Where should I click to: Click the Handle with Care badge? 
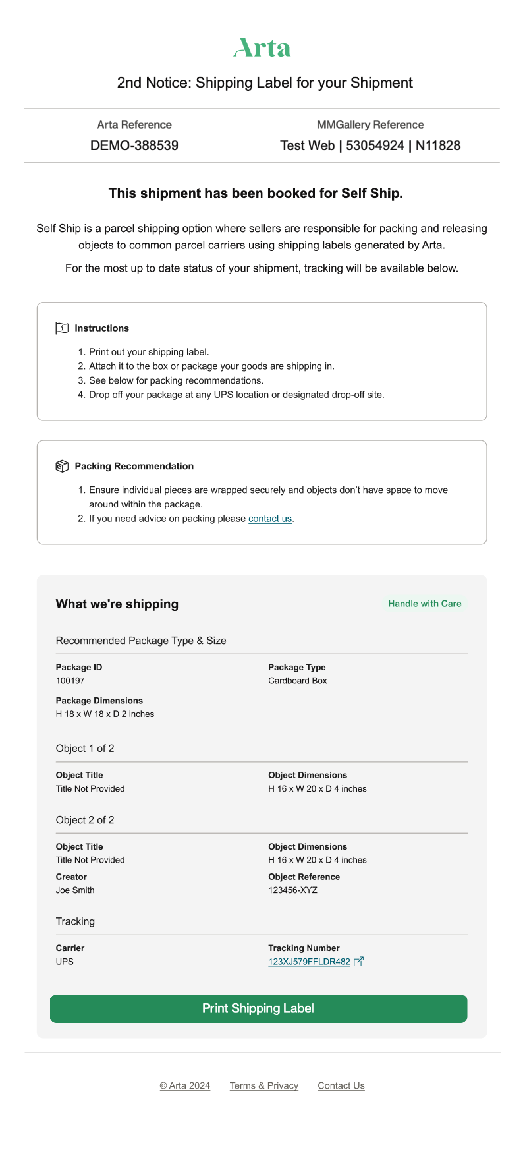(x=425, y=604)
